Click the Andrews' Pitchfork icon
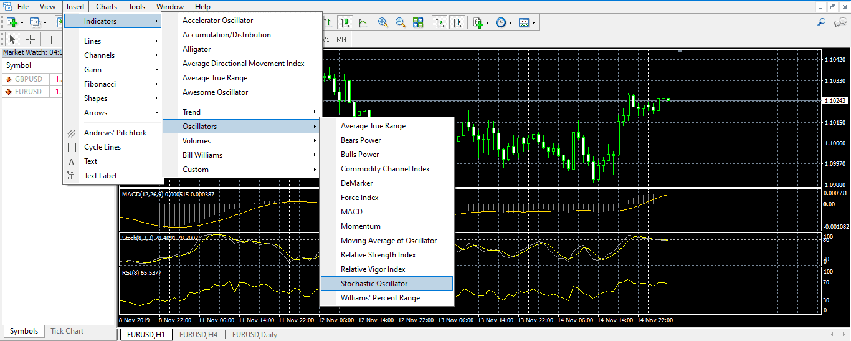 (x=72, y=133)
